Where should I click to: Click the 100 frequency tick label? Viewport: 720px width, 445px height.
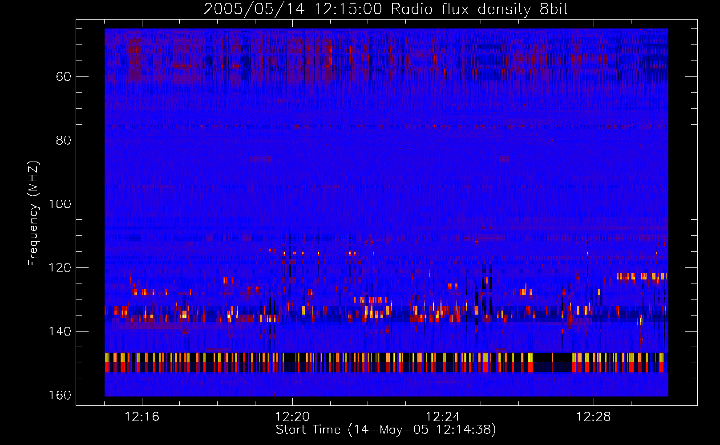pos(60,204)
